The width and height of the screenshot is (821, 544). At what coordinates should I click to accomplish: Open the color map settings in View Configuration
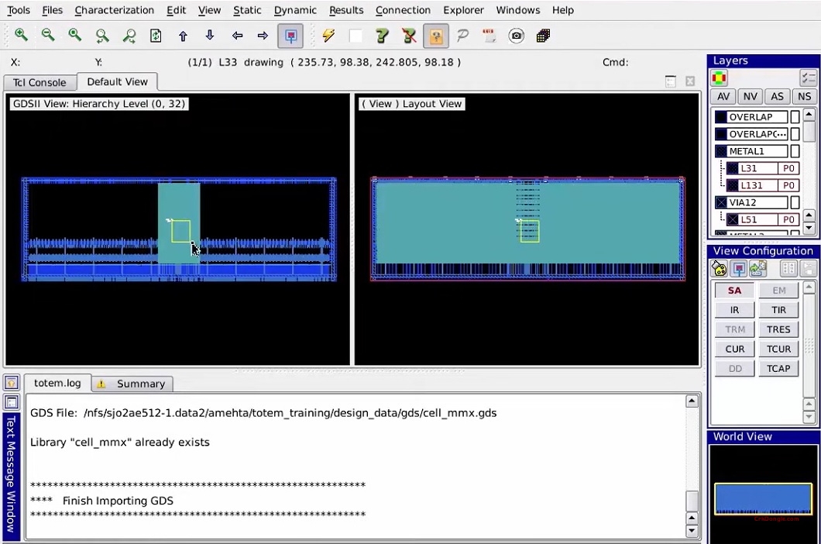718,268
